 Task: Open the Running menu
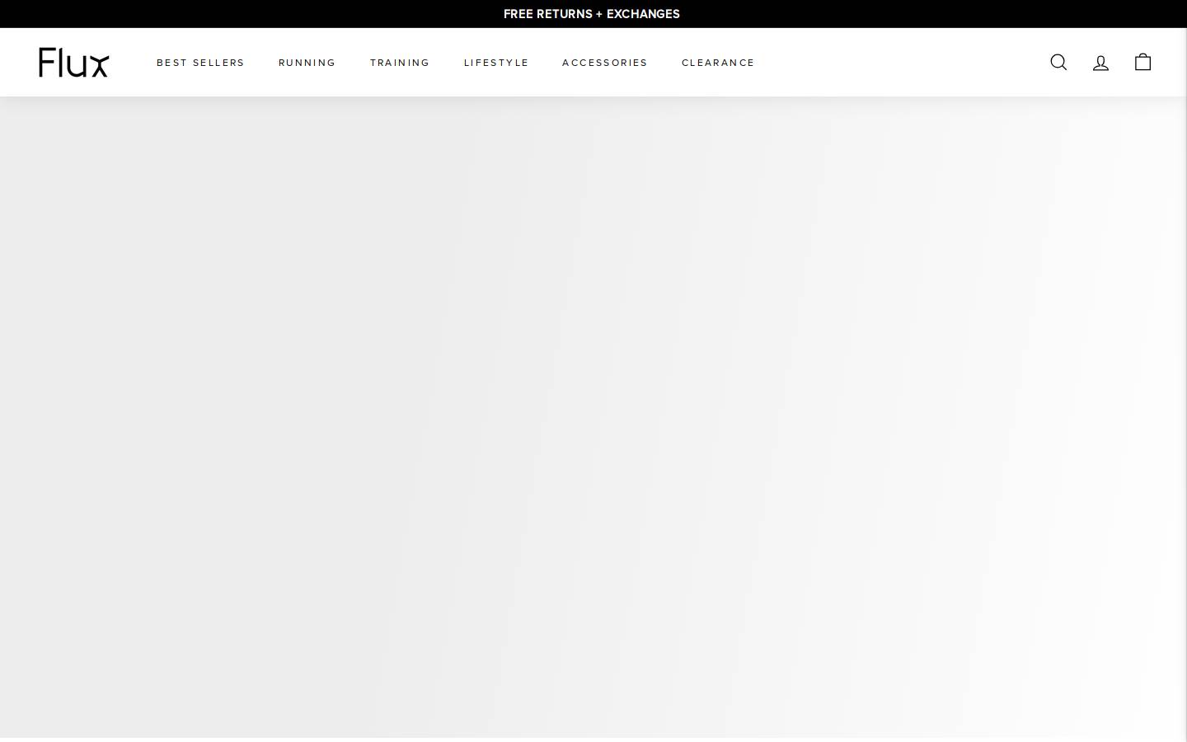click(307, 63)
